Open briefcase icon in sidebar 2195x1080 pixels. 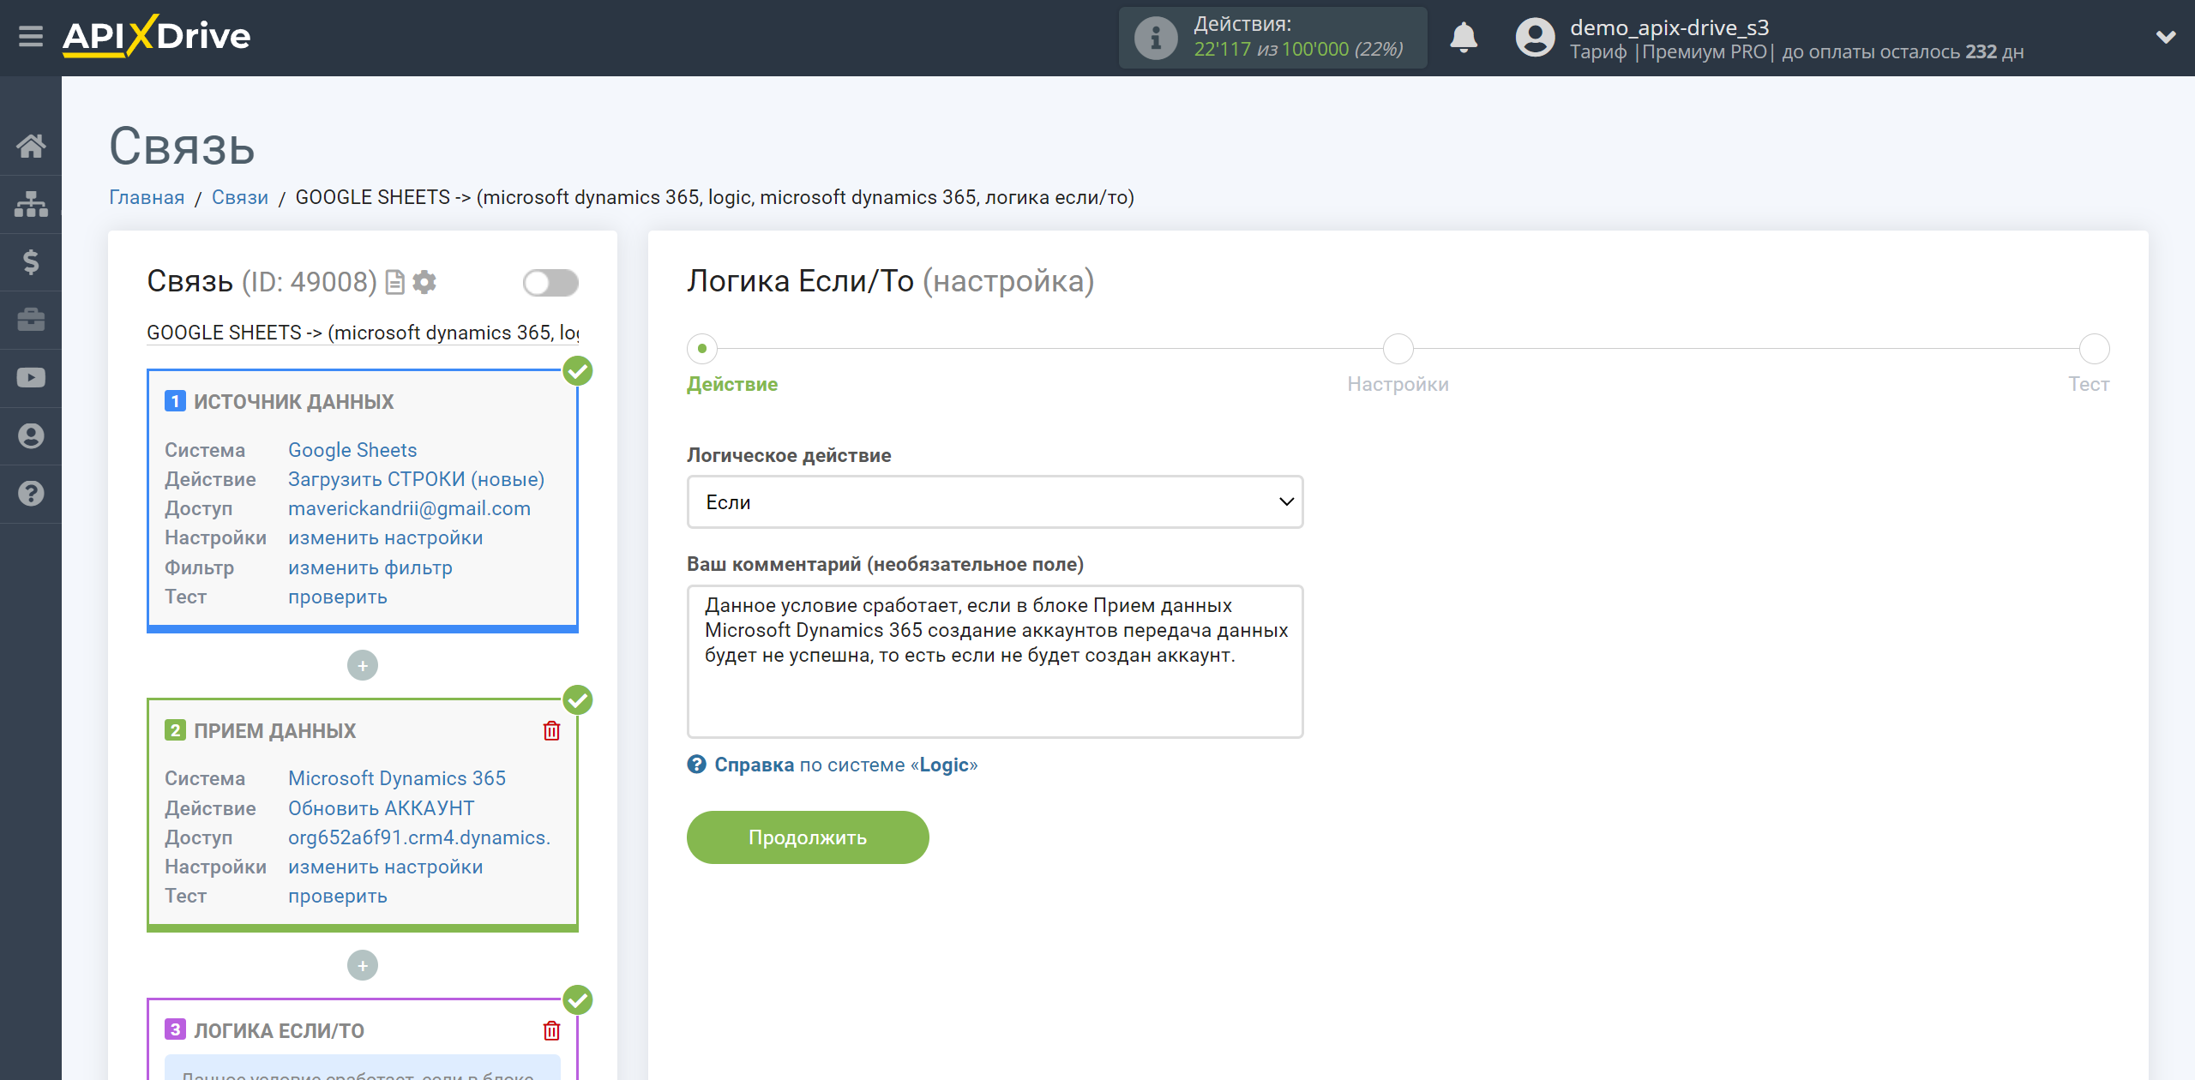coord(31,320)
